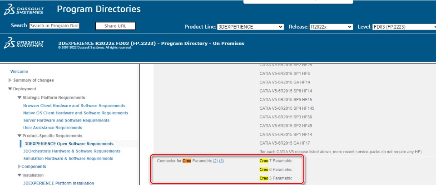Click the note about recent service-packs not requiring HF
436x185 pixels.
coord(341,151)
